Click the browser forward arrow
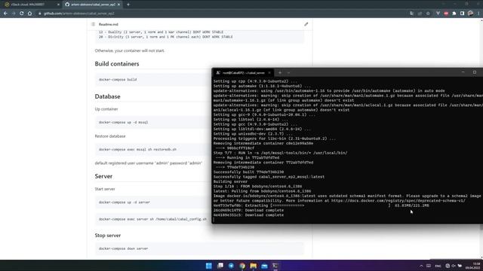The width and height of the screenshot is (483, 271). 14,14
